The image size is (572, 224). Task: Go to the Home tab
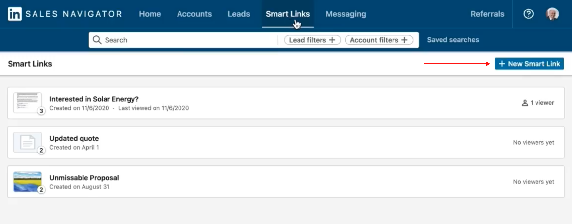(150, 14)
